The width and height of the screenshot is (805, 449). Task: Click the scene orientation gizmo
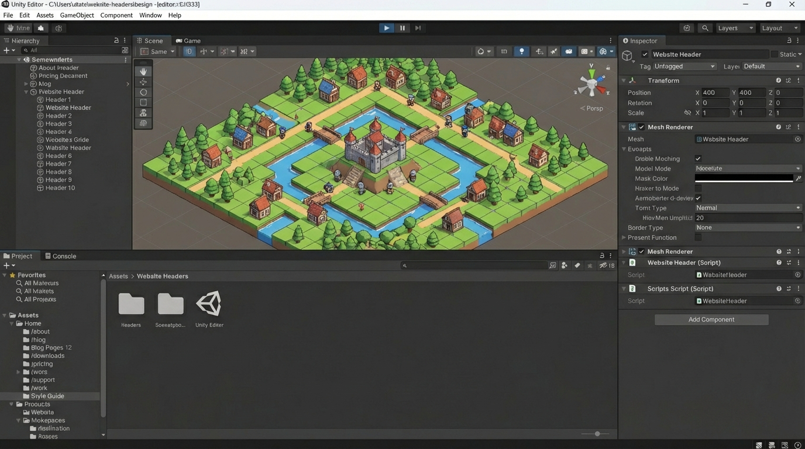591,84
